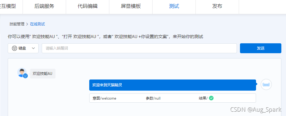Click the instruction text about 欢迎技能AU
The image size is (286, 116).
105,37
